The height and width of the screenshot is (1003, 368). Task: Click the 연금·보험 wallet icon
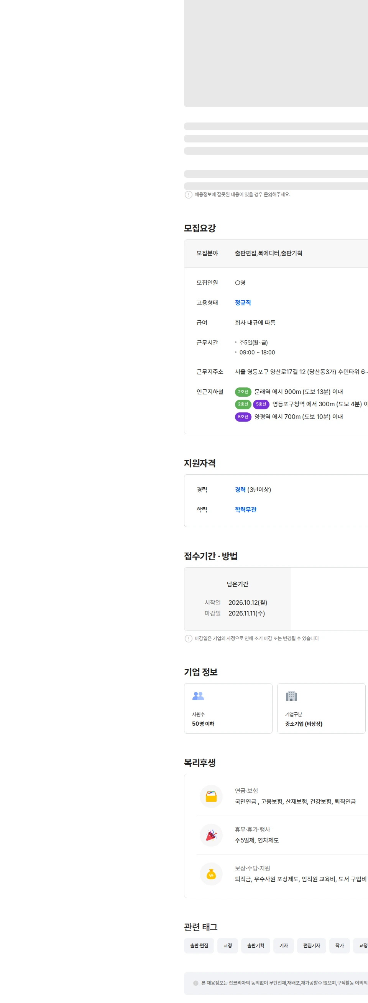[211, 796]
